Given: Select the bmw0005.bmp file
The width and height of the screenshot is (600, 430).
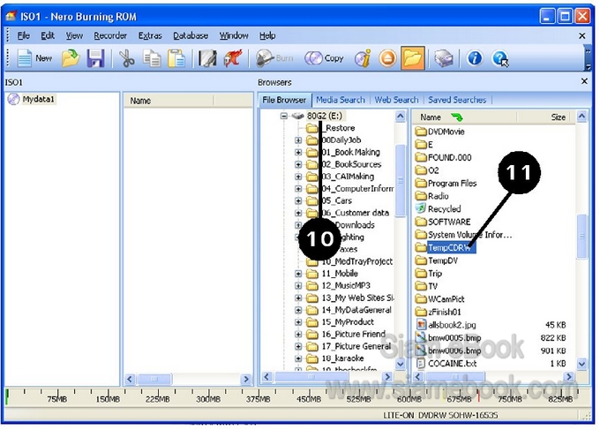Looking at the screenshot, I should point(448,338).
